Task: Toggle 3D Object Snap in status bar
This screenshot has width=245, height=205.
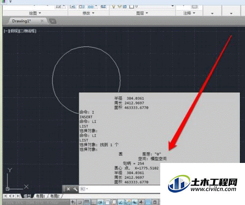Action: point(114,202)
